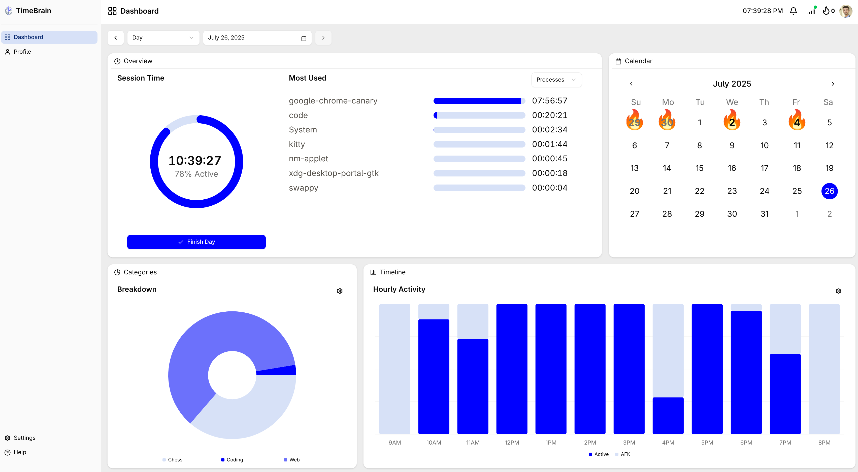Open the Processes filter dropdown
This screenshot has width=858, height=472.
point(556,80)
